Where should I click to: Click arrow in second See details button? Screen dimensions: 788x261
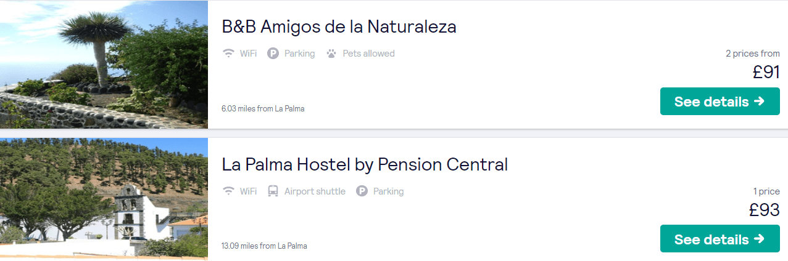[759, 239]
